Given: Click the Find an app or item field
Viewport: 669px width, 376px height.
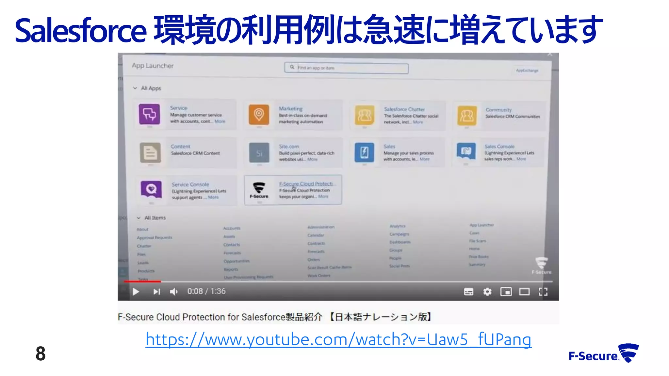Looking at the screenshot, I should coord(346,68).
